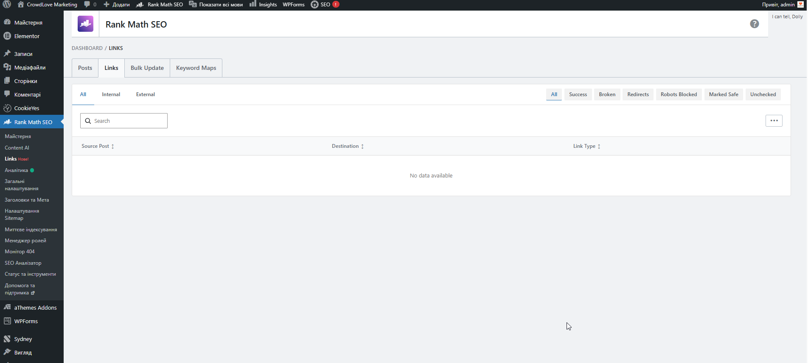Open WPForms in the admin bar
This screenshot has width=808, height=363.
coord(294,4)
